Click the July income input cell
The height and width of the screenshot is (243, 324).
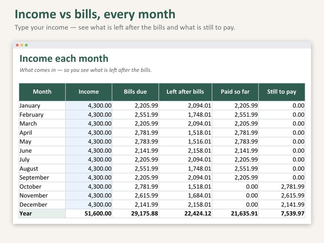click(x=89, y=159)
